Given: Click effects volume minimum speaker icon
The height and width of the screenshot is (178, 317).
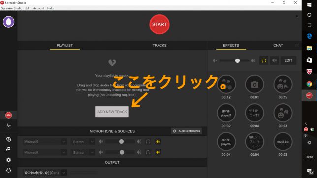Looking at the screenshot, I should [215, 60].
